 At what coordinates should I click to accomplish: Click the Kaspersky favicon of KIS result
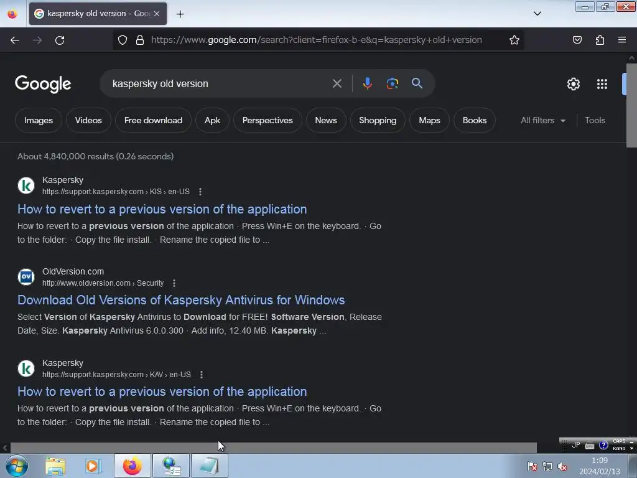[x=26, y=185]
